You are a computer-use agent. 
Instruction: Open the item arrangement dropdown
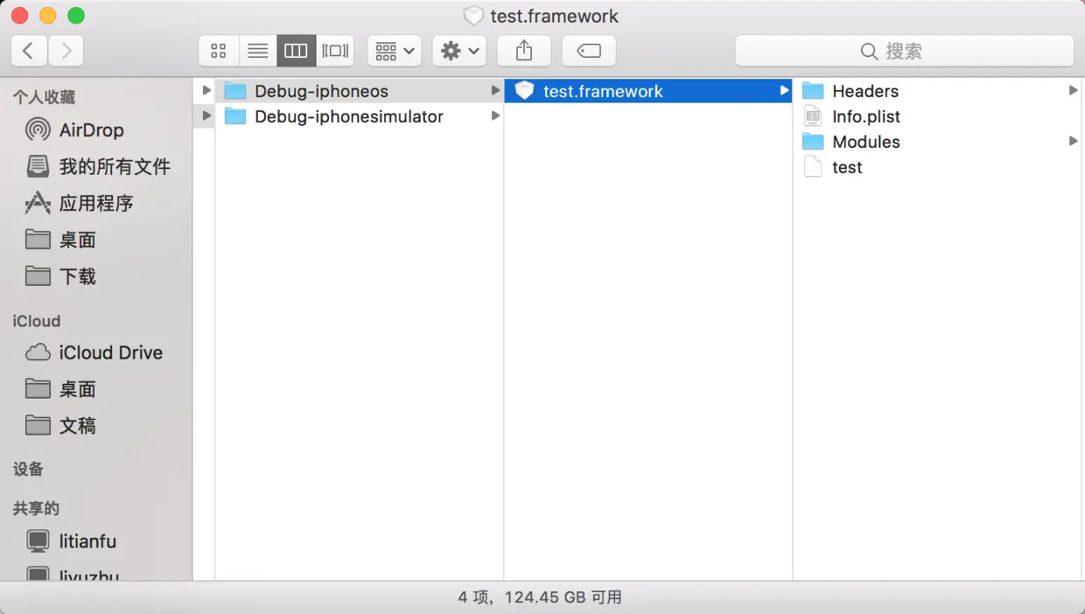click(x=394, y=50)
